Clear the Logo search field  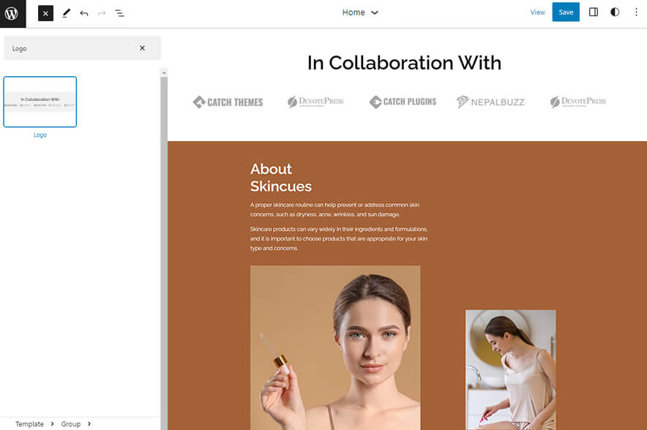[143, 48]
